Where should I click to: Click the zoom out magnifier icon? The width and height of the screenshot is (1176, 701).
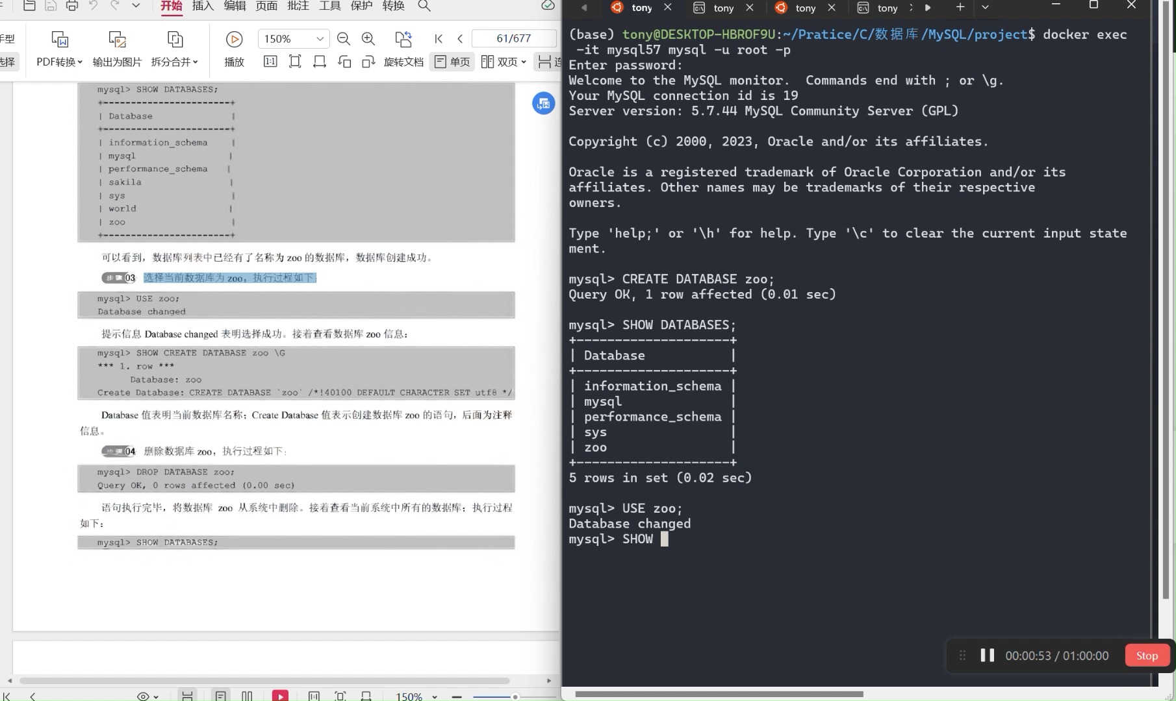(344, 39)
